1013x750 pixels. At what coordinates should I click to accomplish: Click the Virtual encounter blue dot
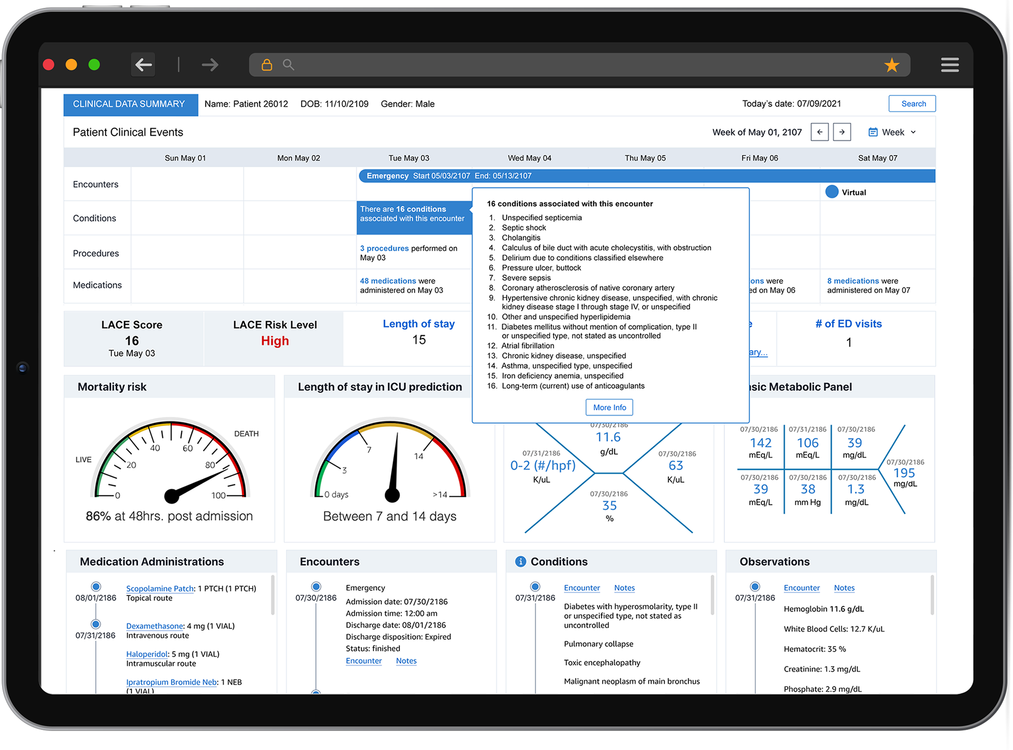[x=832, y=192]
